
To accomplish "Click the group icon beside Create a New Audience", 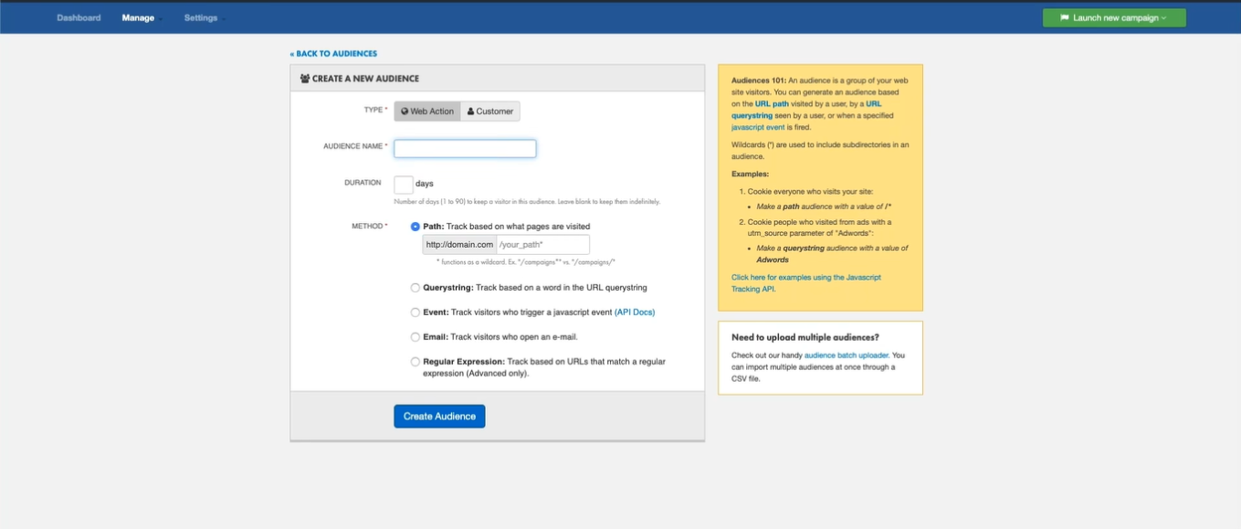I will tap(305, 79).
